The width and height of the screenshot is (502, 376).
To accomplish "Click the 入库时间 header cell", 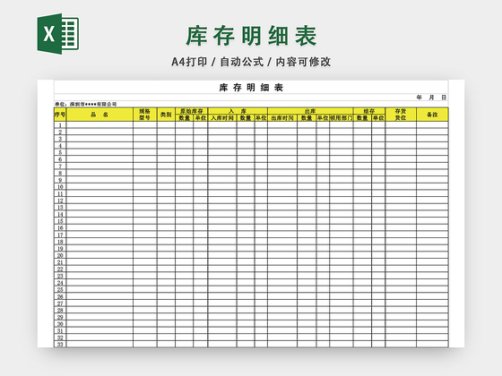I will click(x=222, y=118).
